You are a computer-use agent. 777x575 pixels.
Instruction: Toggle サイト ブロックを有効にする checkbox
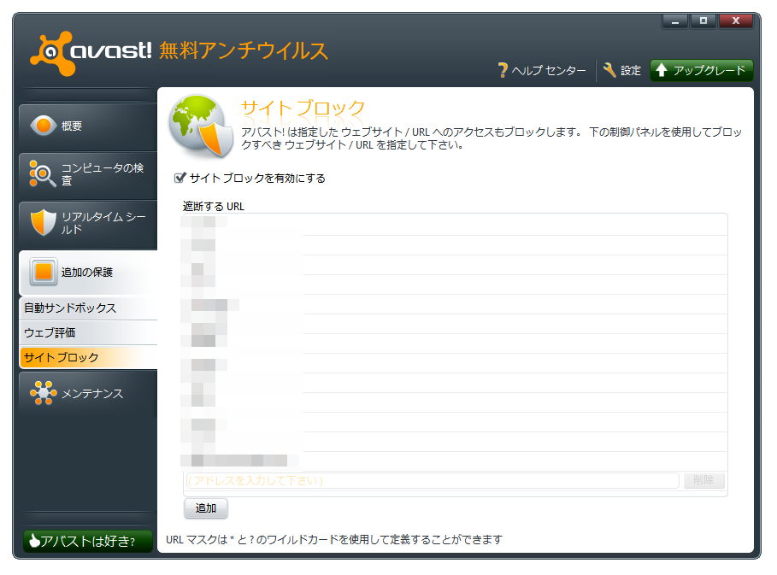click(x=180, y=178)
